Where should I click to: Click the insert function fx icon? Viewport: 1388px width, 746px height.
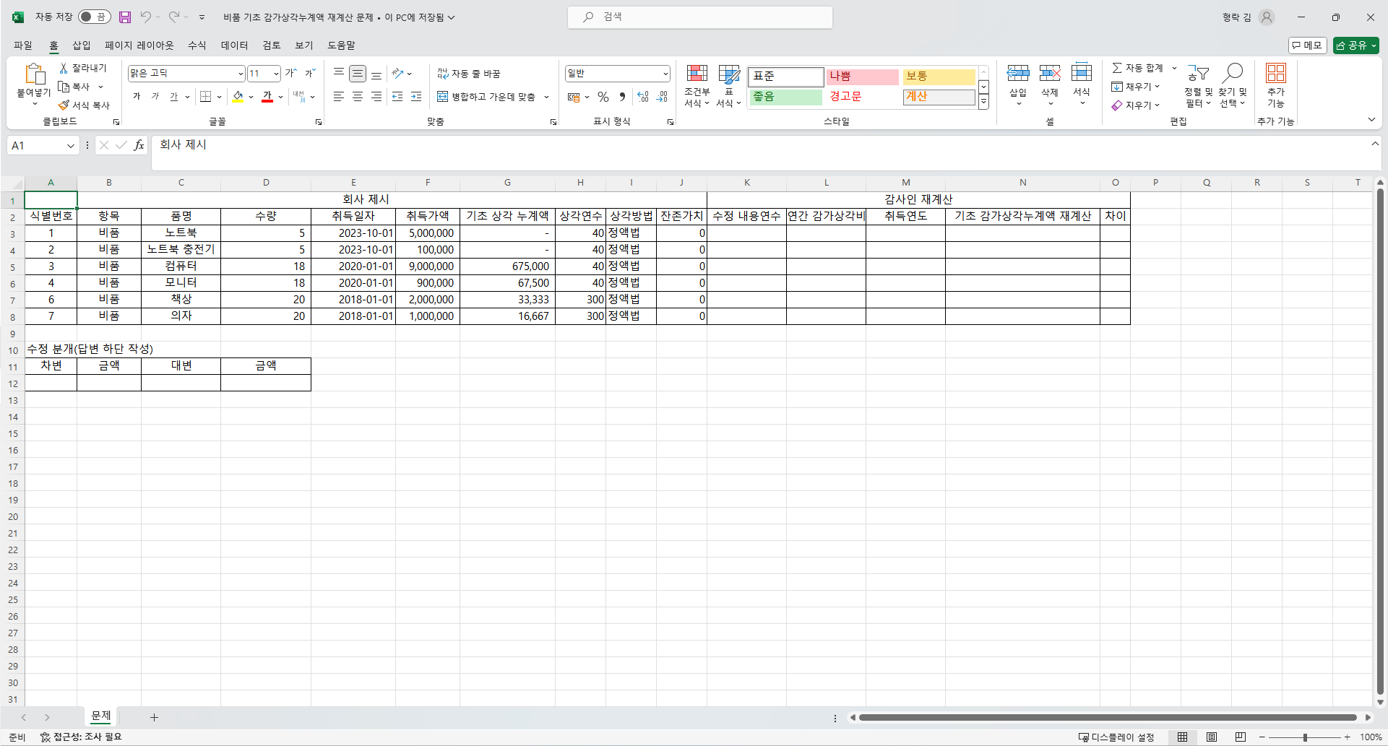tap(139, 145)
